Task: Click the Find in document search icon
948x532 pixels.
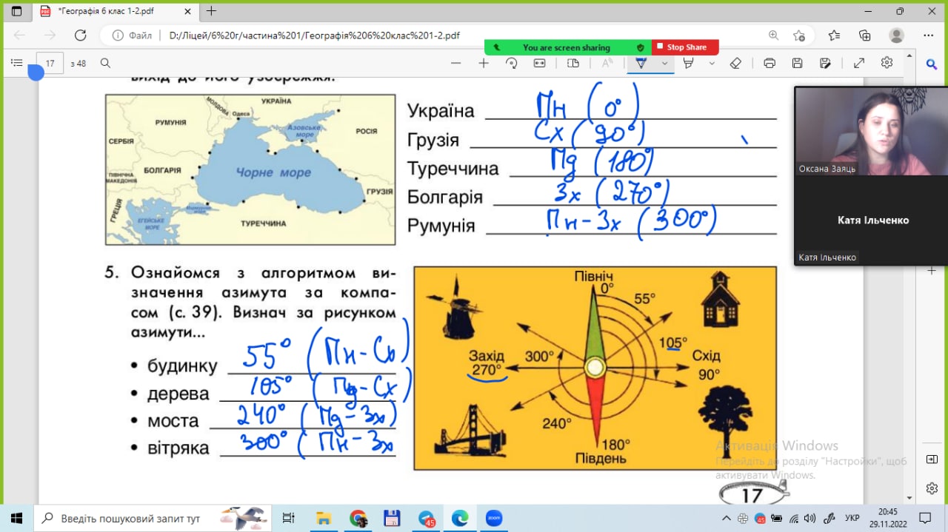Action: point(106,64)
